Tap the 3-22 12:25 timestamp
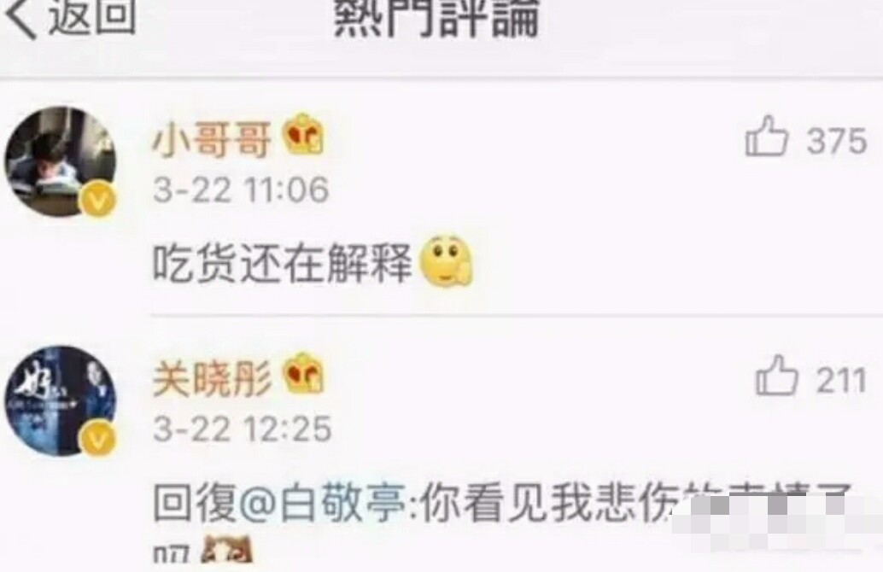This screenshot has height=572, width=883. point(243,429)
